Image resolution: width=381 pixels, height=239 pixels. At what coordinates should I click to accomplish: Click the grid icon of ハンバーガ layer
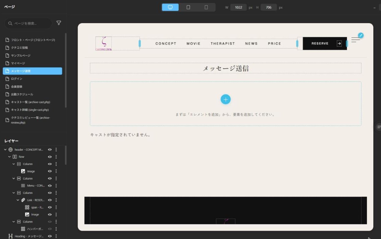[x=23, y=229]
